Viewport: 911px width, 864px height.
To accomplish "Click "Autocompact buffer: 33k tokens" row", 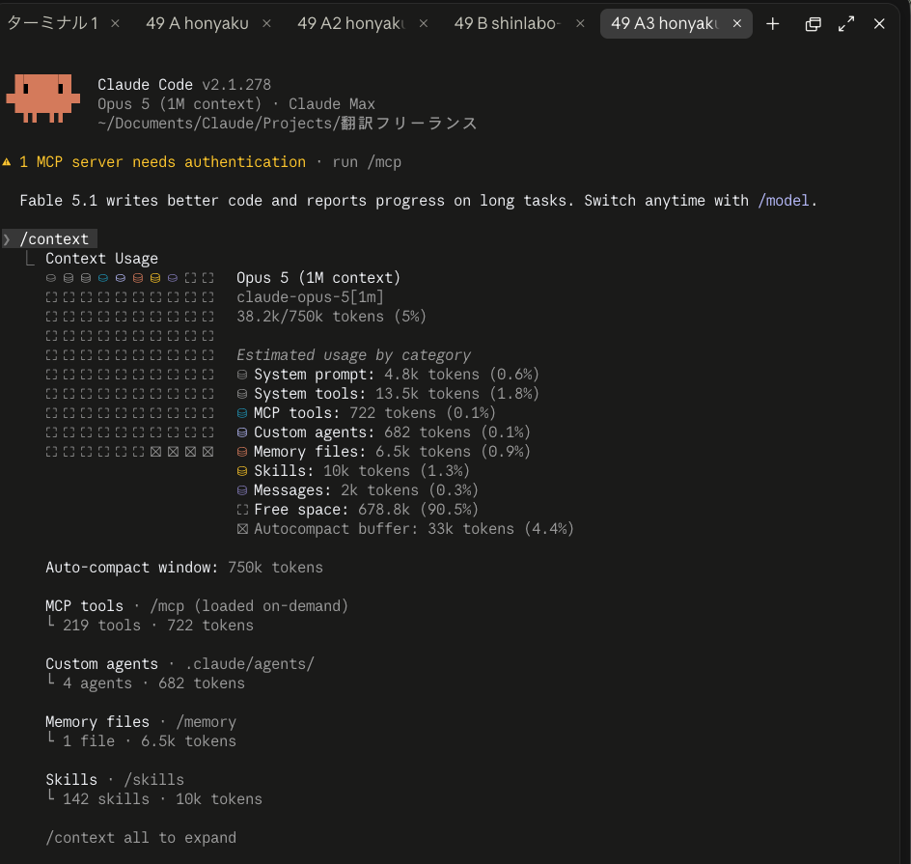I will click(405, 529).
